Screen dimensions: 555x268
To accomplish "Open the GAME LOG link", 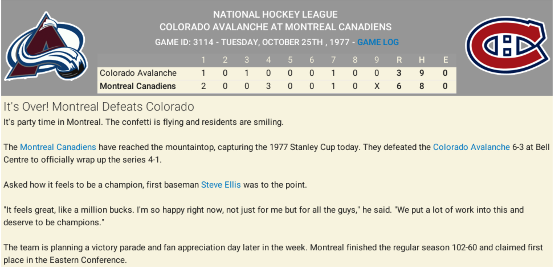I will (378, 42).
